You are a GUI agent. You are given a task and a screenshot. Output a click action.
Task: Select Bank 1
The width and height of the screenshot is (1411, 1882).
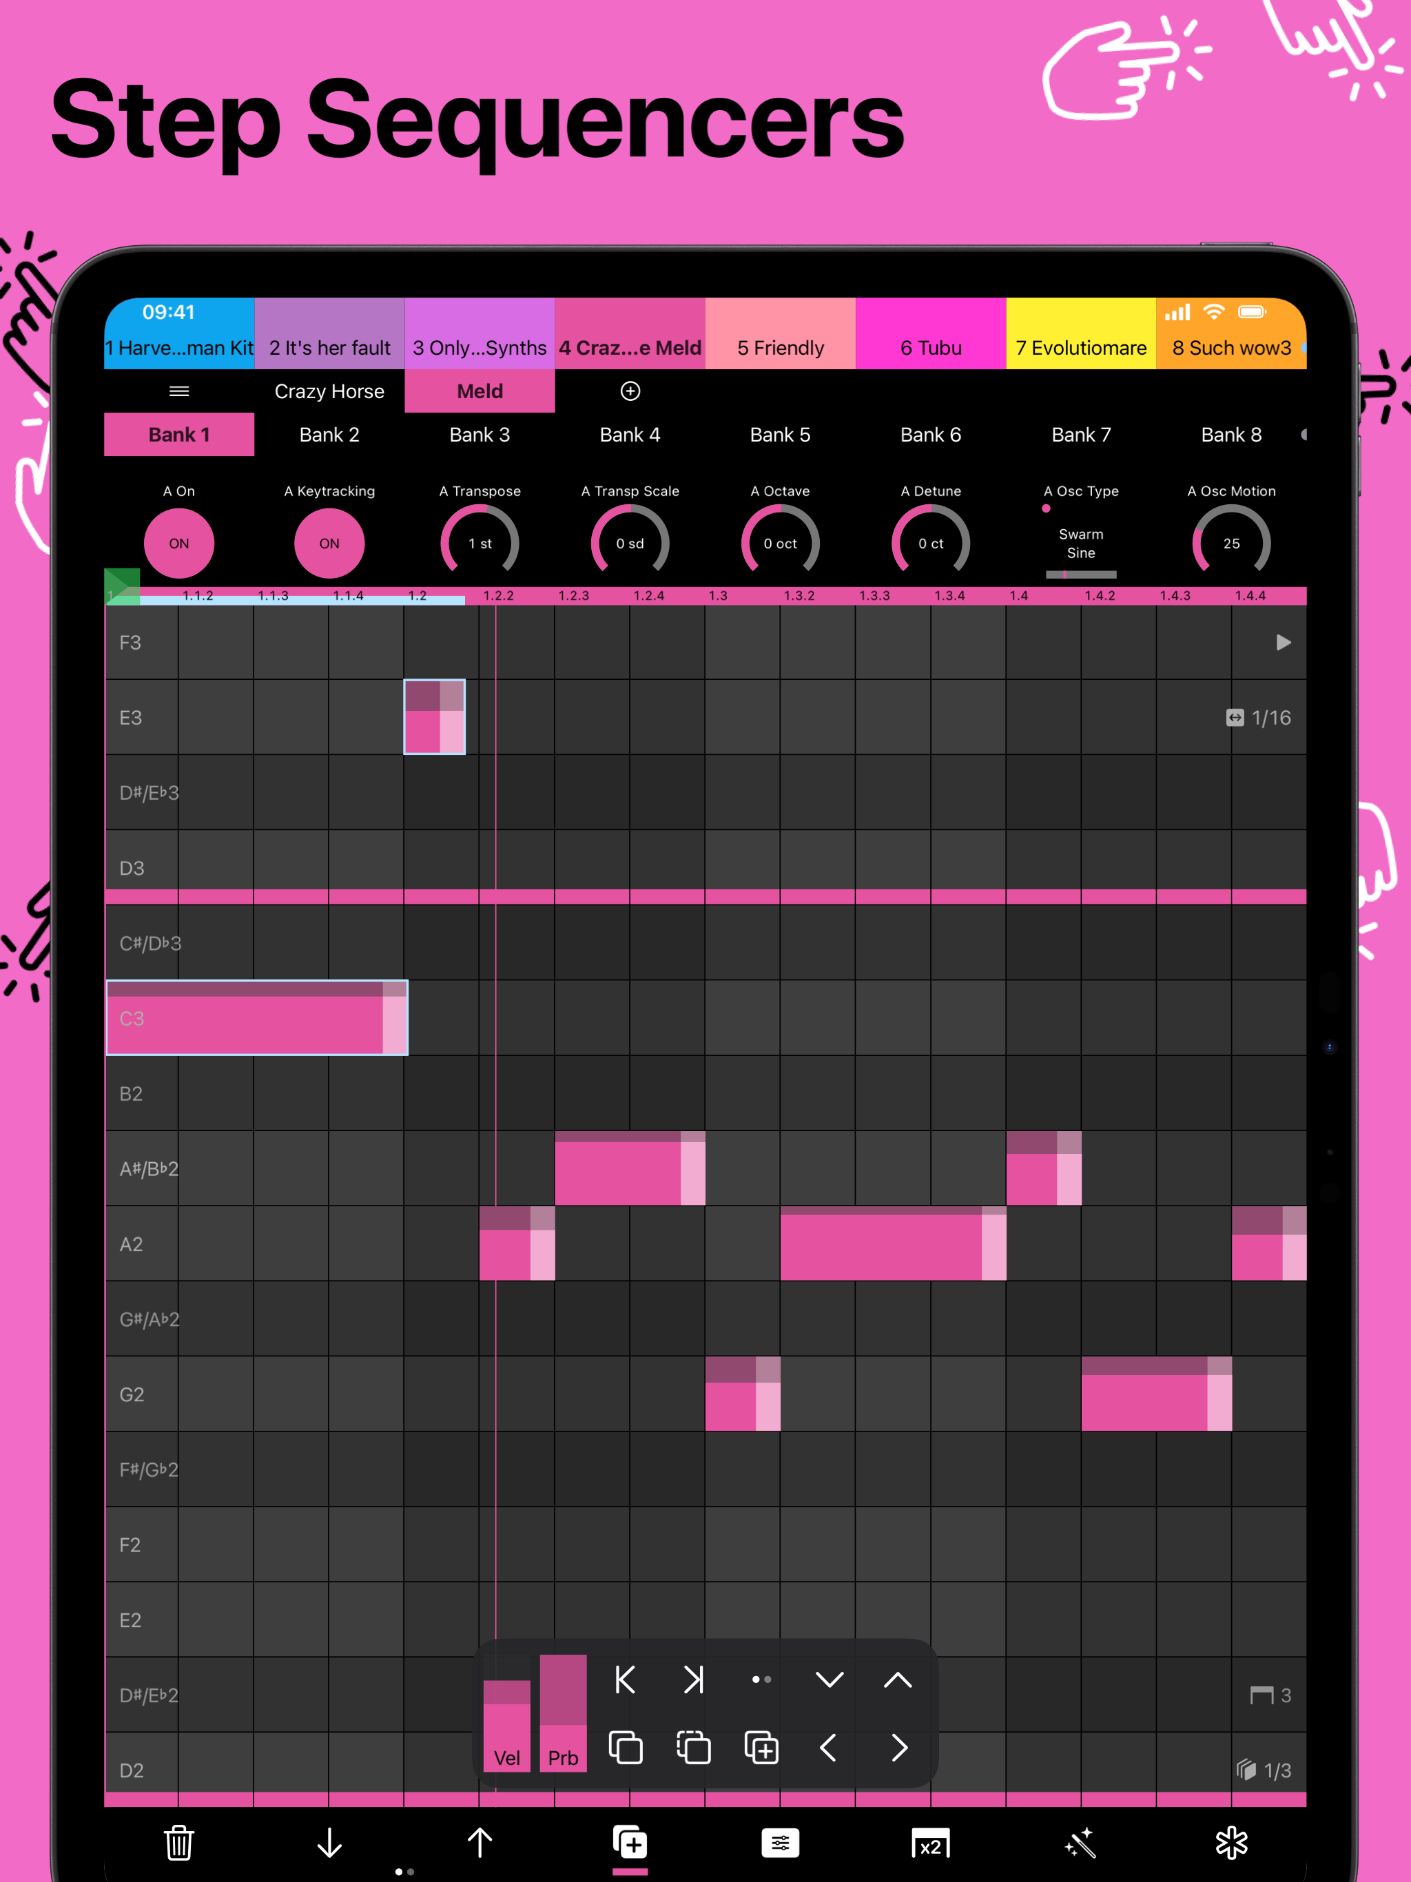click(x=180, y=435)
